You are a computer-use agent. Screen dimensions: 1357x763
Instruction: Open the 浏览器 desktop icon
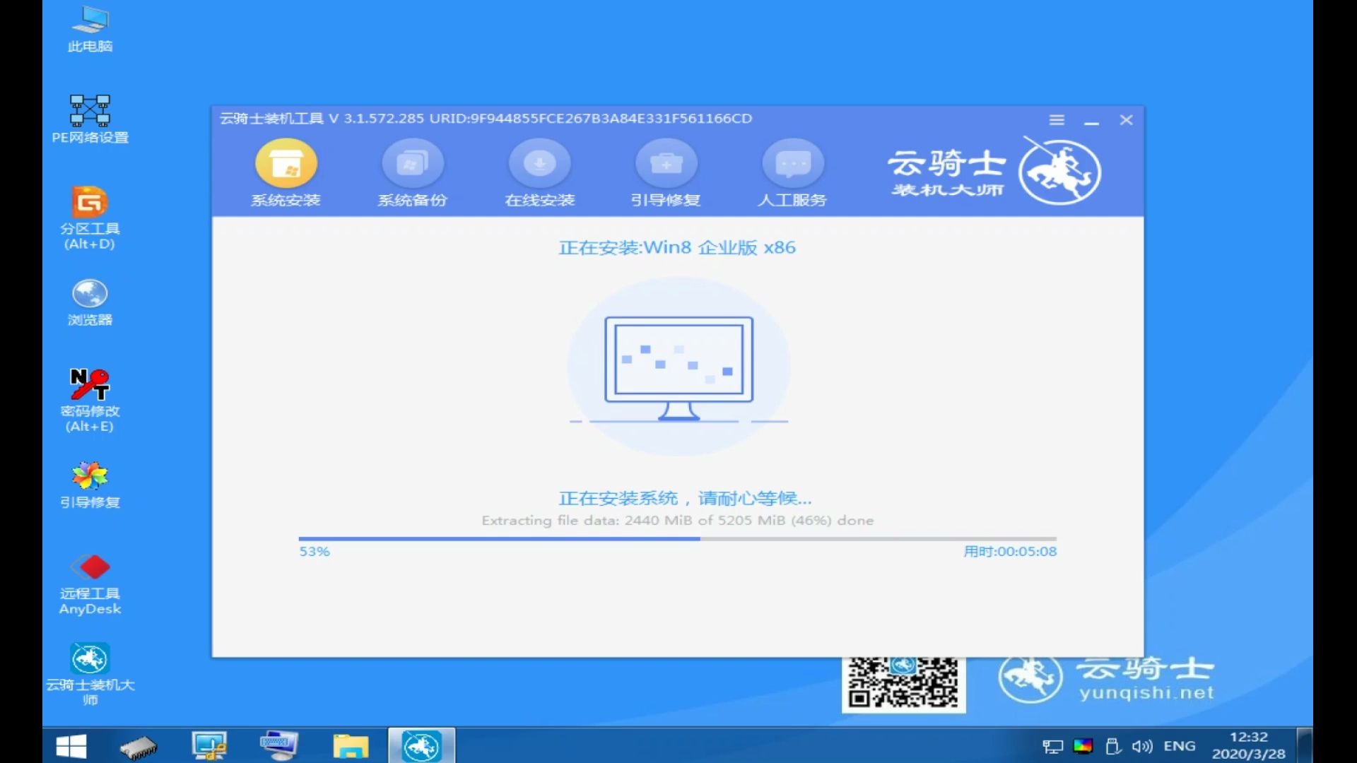click(x=90, y=302)
